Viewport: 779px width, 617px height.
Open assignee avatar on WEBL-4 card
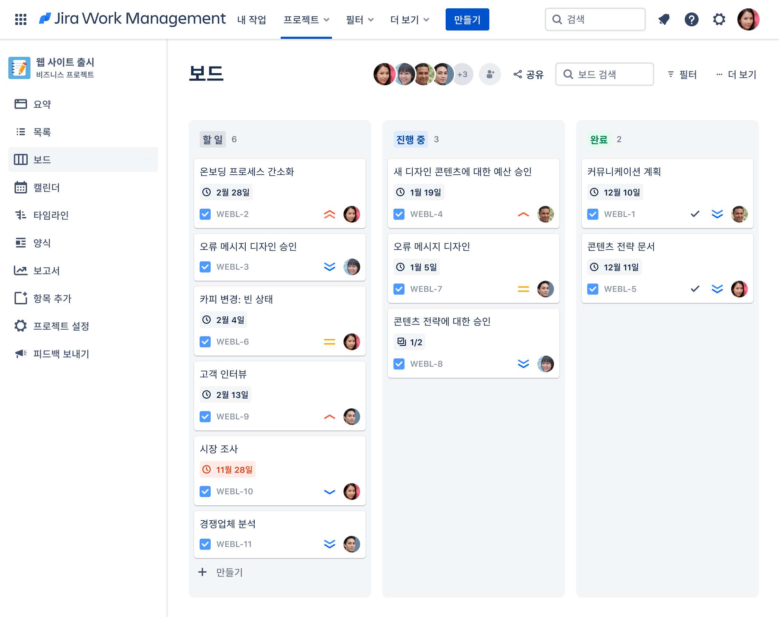(545, 214)
